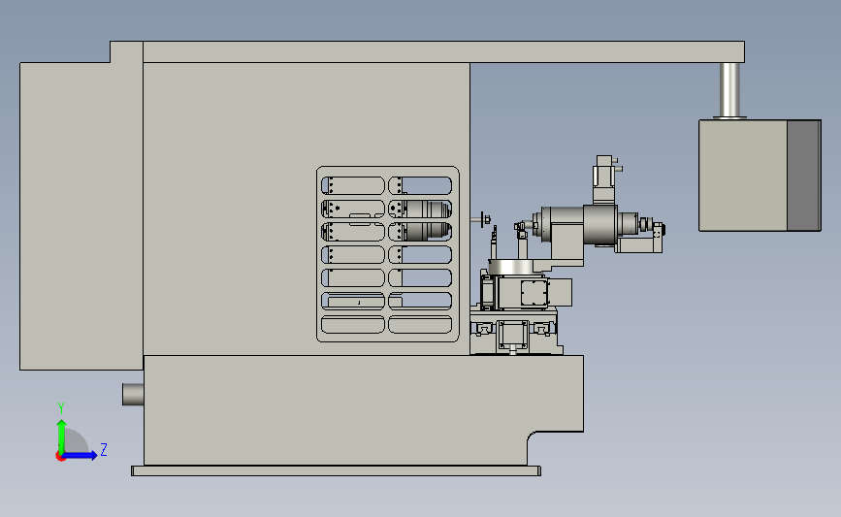Click the blue Z axis arrow of the triad
The height and width of the screenshot is (517, 841).
pos(80,456)
